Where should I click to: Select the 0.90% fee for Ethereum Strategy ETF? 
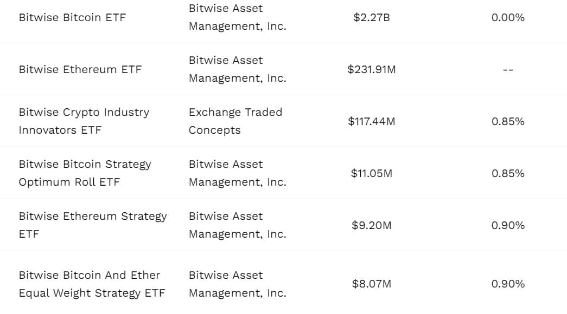point(508,225)
